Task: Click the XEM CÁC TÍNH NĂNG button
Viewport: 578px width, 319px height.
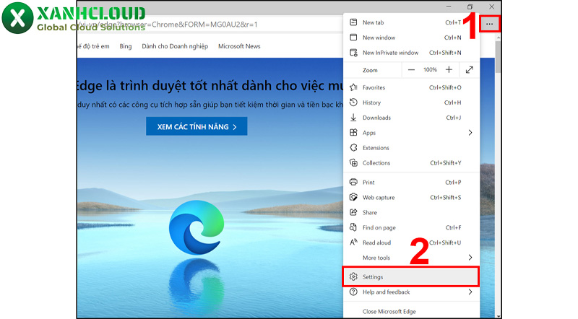Action: [197, 126]
